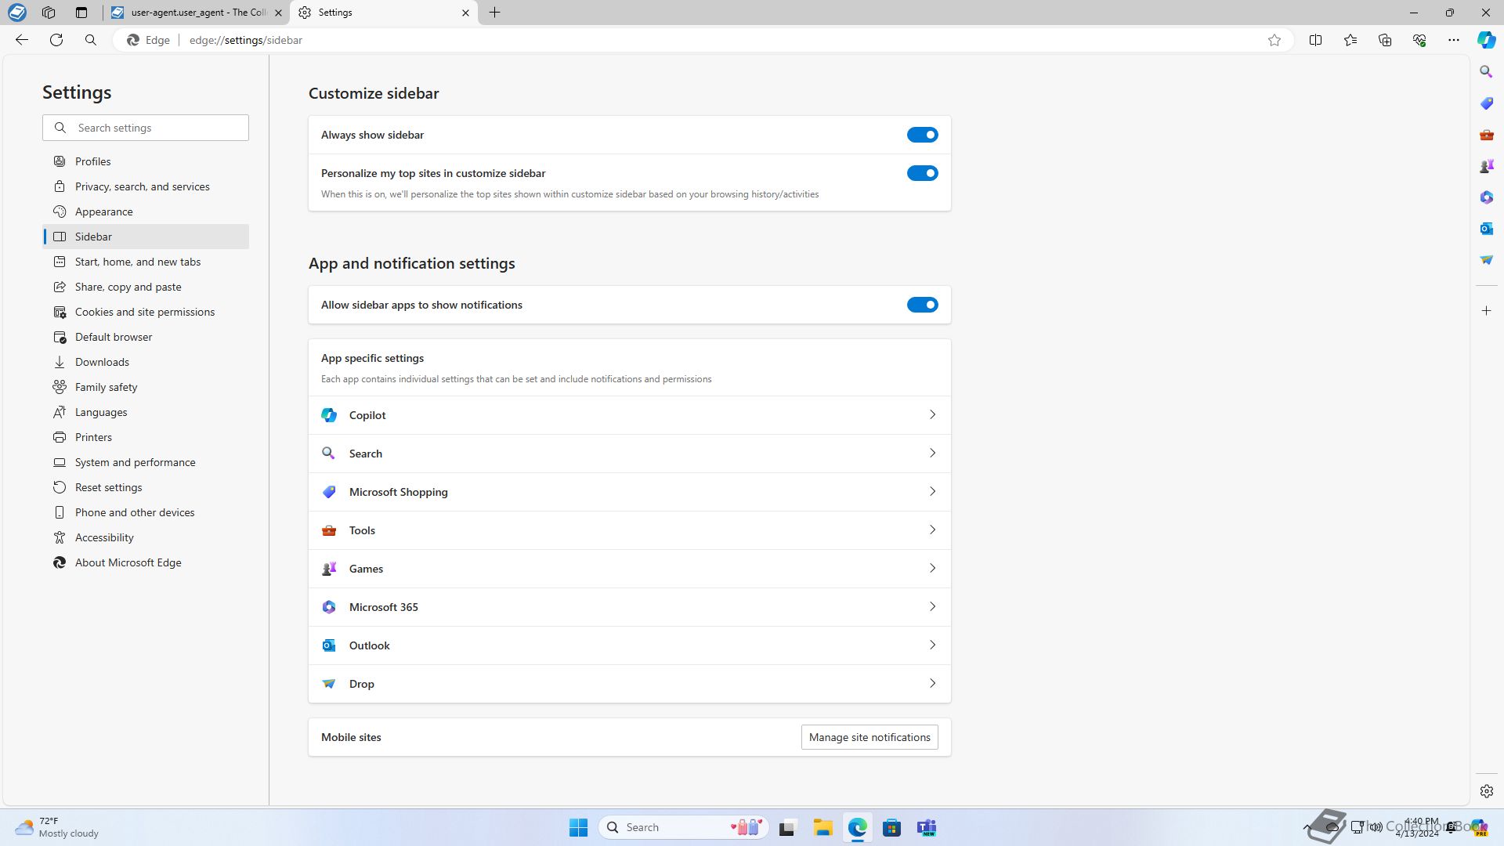Open Downloads settings section
Viewport: 1504px width, 846px height.
146,362
